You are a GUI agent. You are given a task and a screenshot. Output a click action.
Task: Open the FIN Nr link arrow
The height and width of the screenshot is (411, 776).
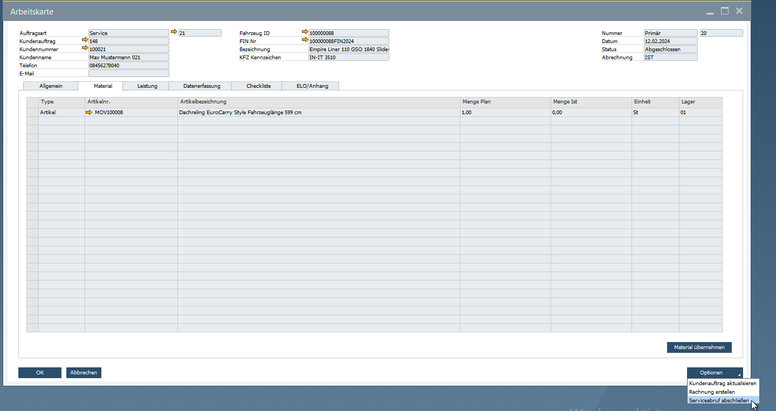305,40
